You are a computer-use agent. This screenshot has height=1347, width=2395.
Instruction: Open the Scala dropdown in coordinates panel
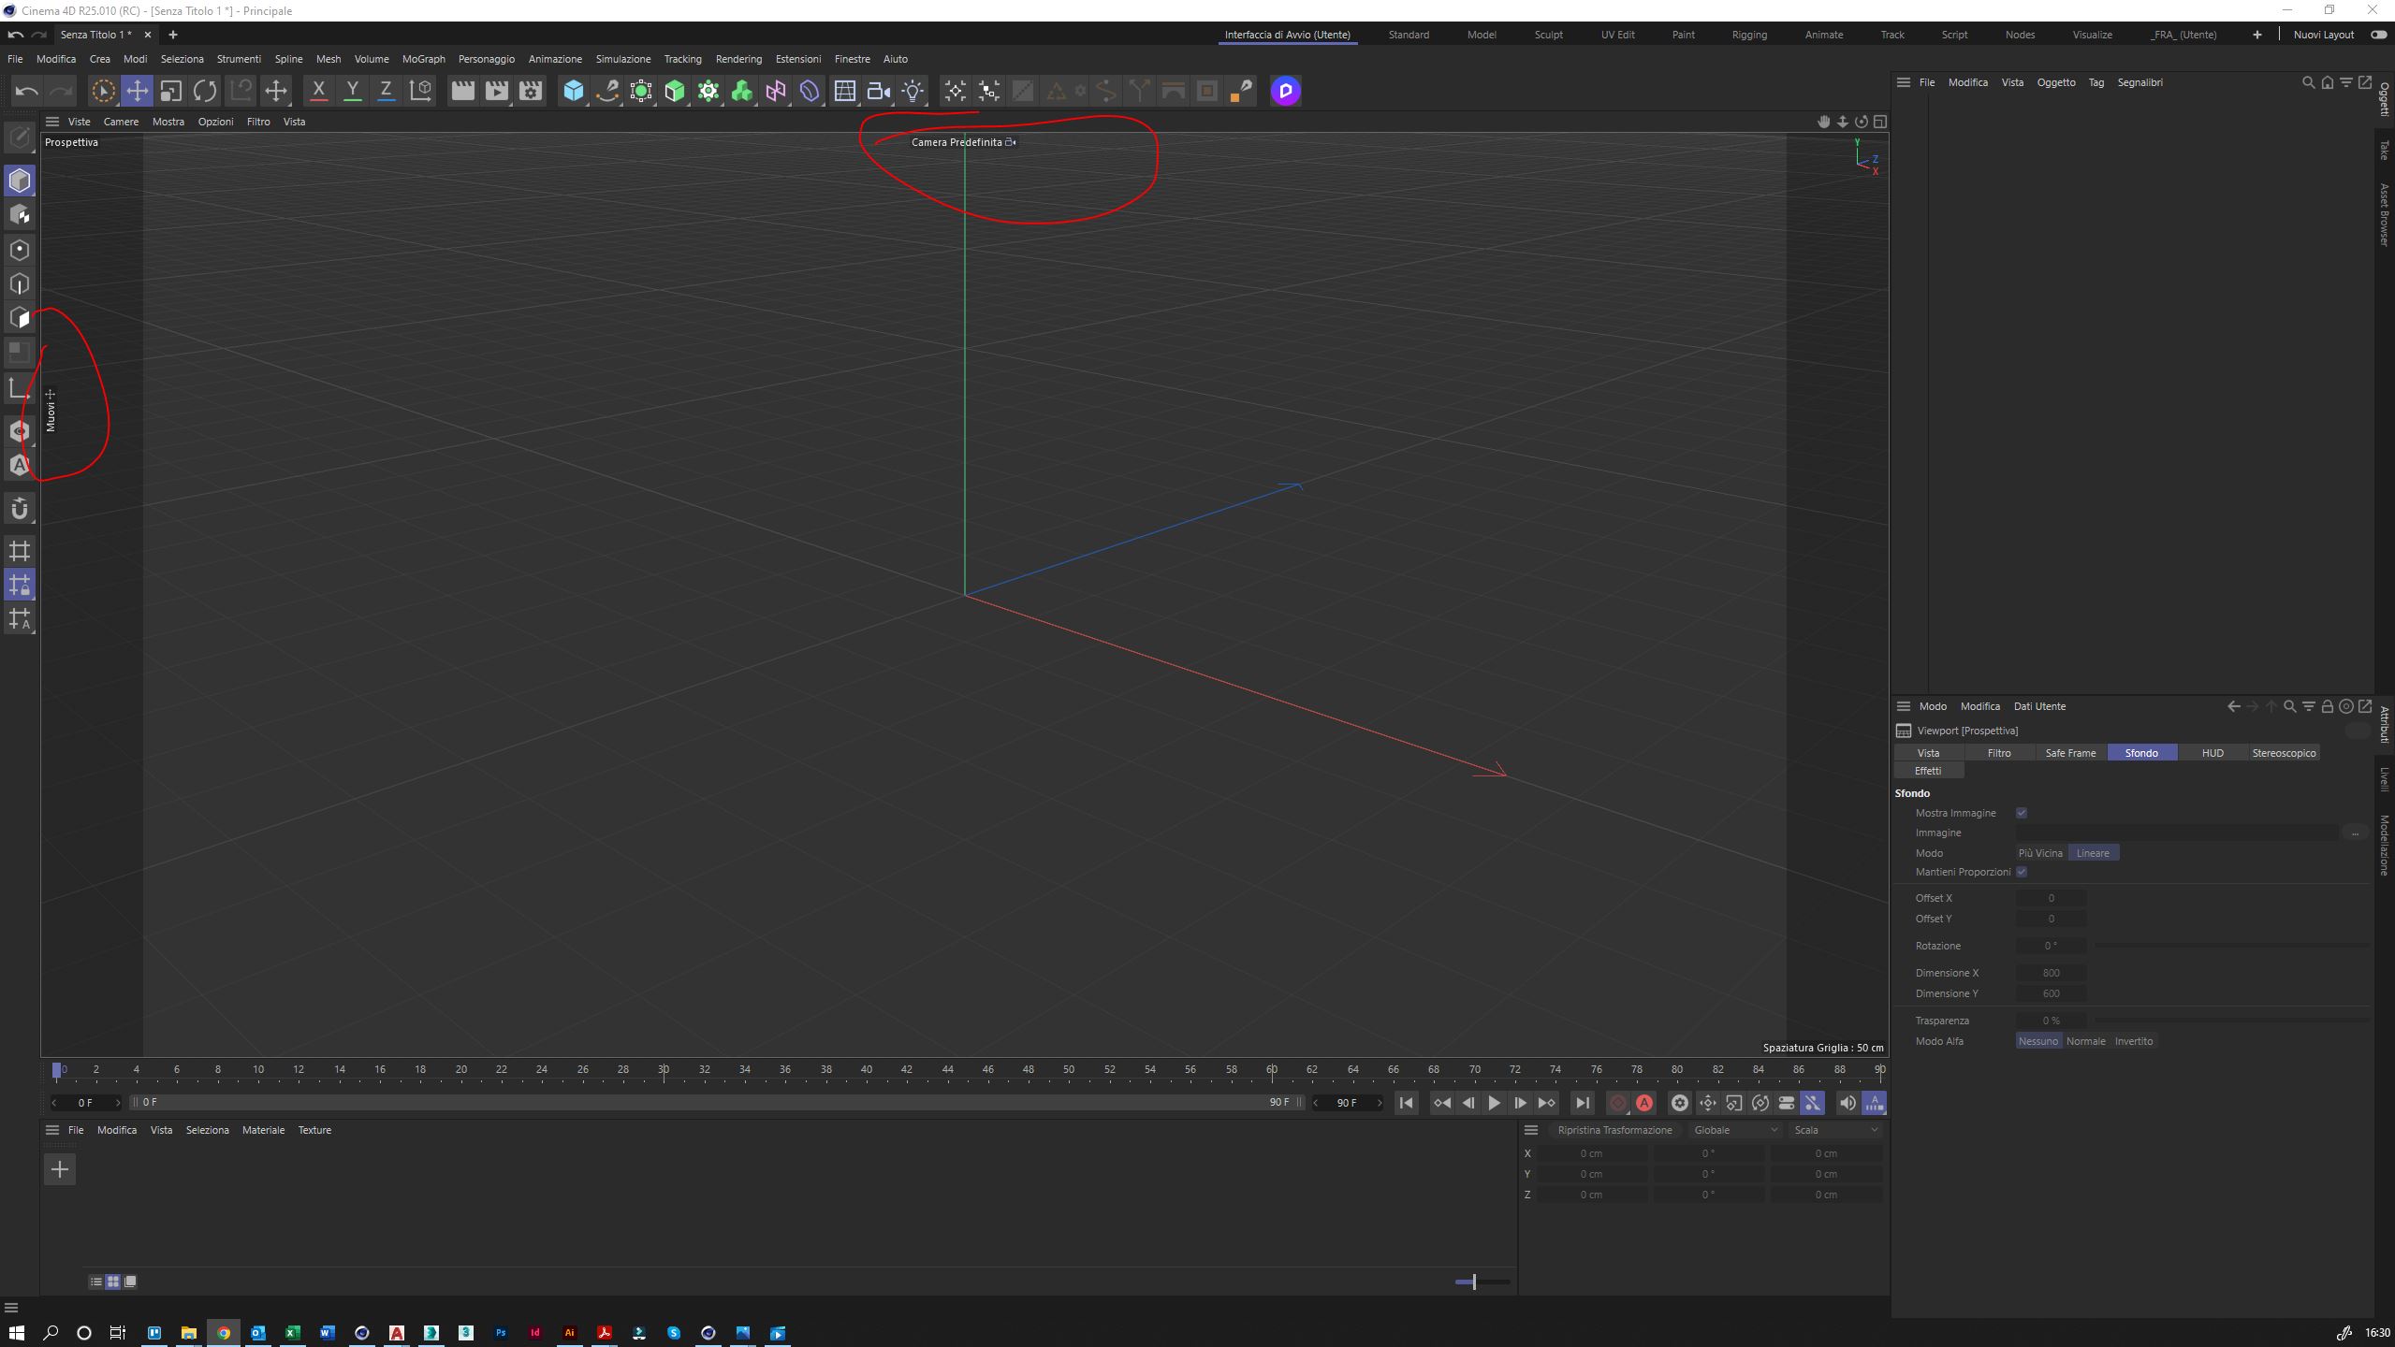click(x=1834, y=1130)
